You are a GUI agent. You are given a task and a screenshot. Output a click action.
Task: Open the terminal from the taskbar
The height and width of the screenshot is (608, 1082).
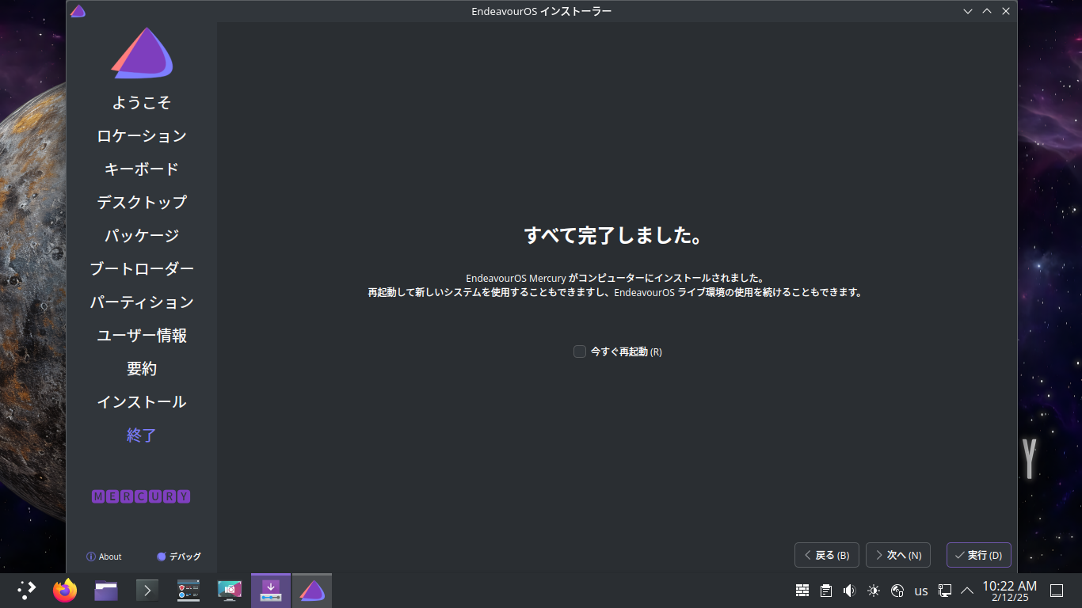(x=147, y=591)
